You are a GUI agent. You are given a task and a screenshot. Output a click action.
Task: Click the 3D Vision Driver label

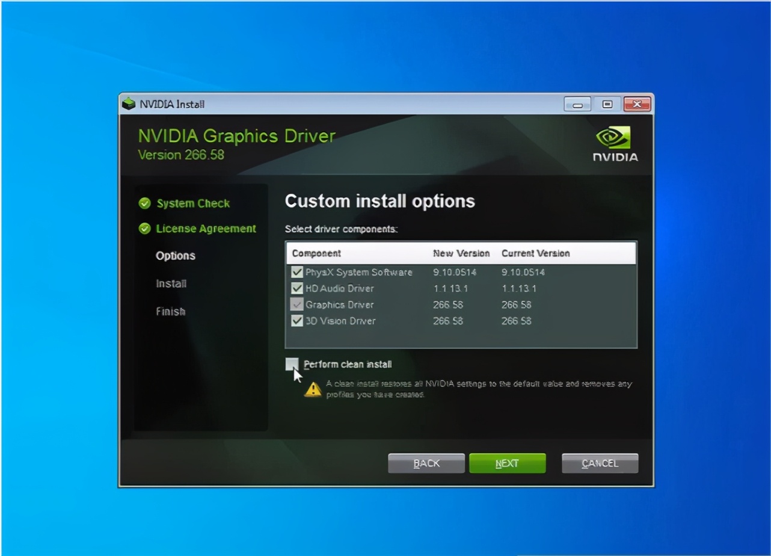(x=340, y=321)
